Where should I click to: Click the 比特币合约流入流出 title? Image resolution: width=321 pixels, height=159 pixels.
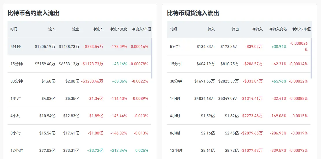click(34, 14)
